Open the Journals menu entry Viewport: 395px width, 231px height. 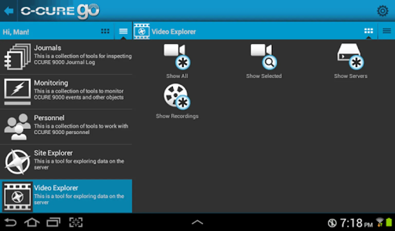click(66, 57)
